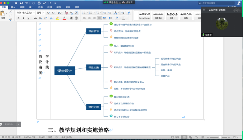Click the 专注 focus mode button
This screenshot has height=140, width=243.
point(175,137)
